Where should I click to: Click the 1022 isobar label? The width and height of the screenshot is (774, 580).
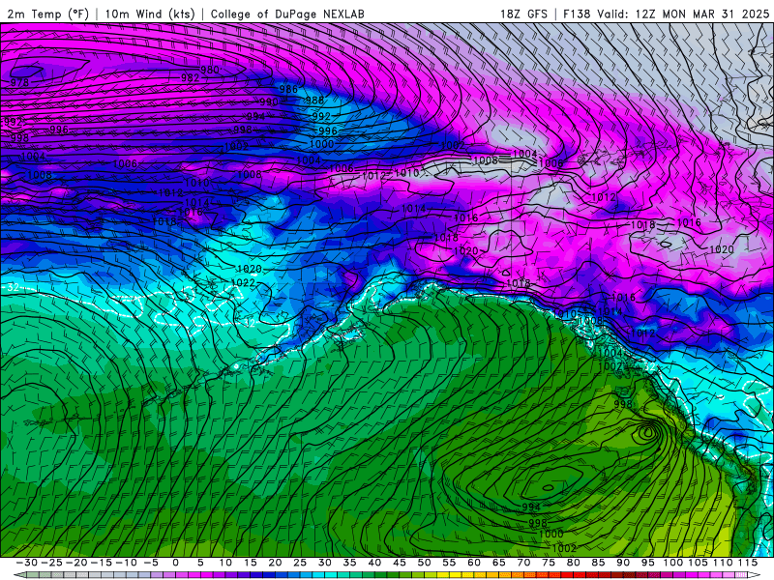[x=244, y=282]
